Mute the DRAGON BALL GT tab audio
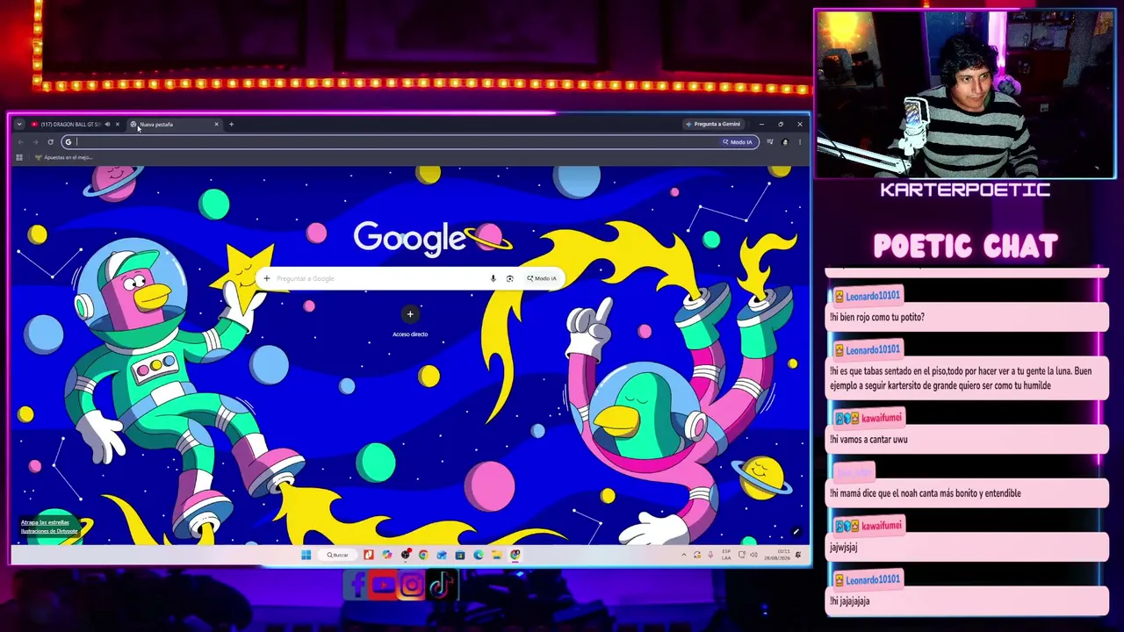Screen dimensions: 1124x632 (108, 125)
